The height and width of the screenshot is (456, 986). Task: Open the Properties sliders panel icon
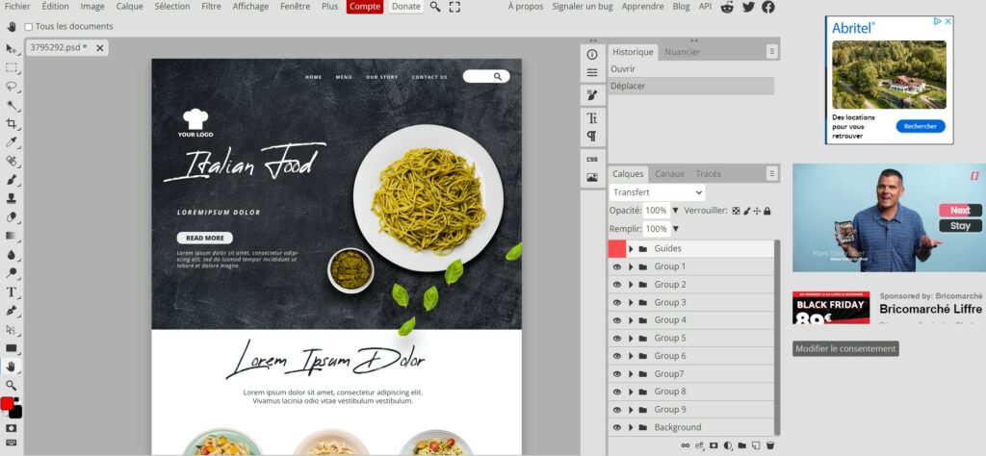click(592, 73)
